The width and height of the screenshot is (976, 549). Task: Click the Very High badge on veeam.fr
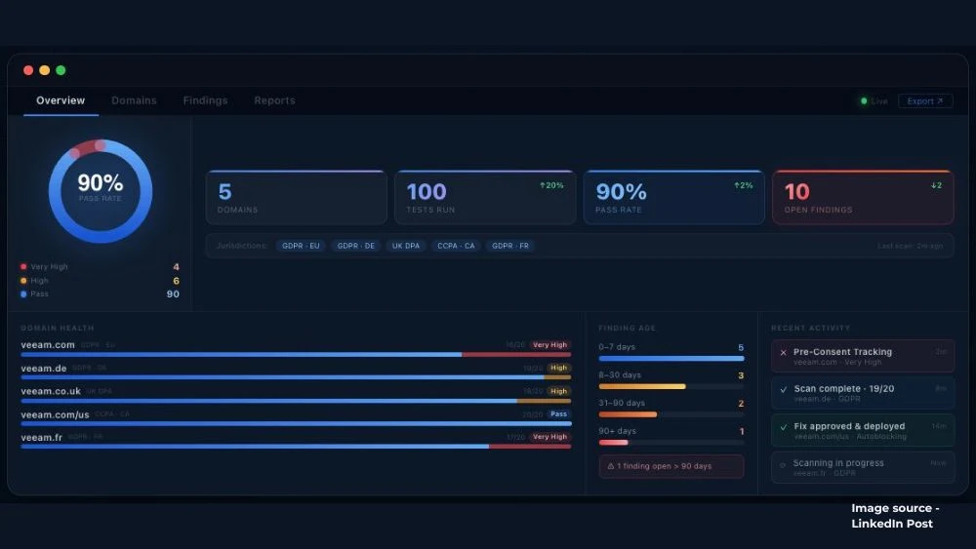(x=549, y=437)
